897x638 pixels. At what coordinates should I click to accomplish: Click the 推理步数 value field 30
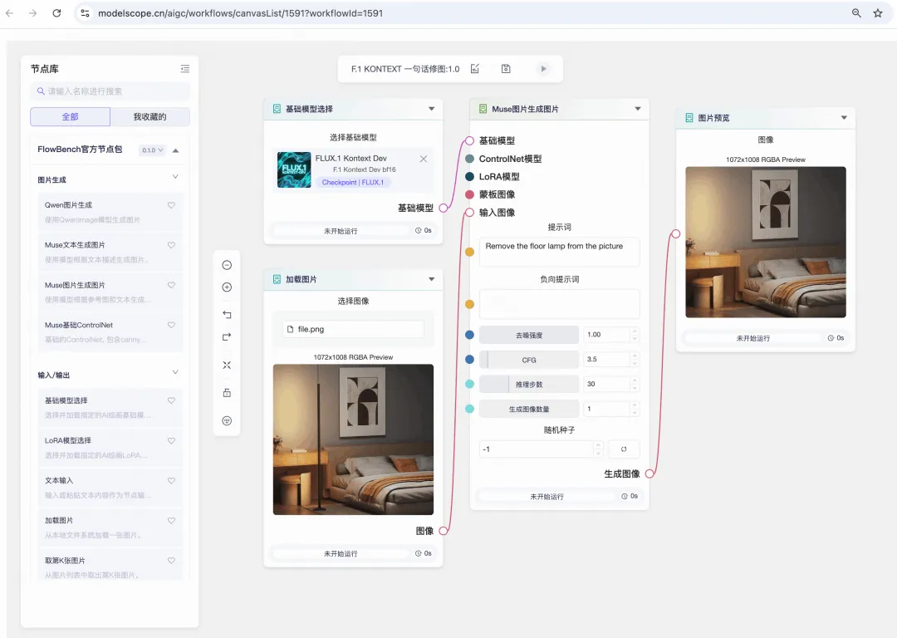(x=606, y=384)
